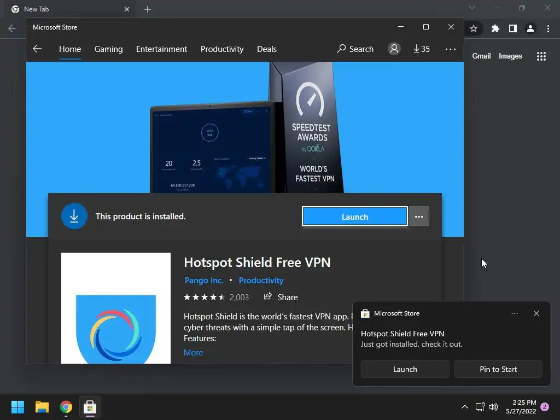This screenshot has height=420, width=560.
Task: Switch to the Gaming tab
Action: coord(109,49)
